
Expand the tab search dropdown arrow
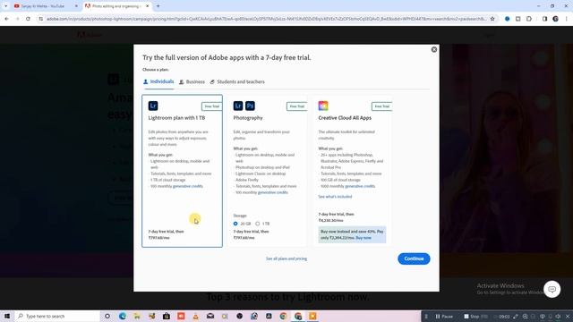[x=5, y=6]
